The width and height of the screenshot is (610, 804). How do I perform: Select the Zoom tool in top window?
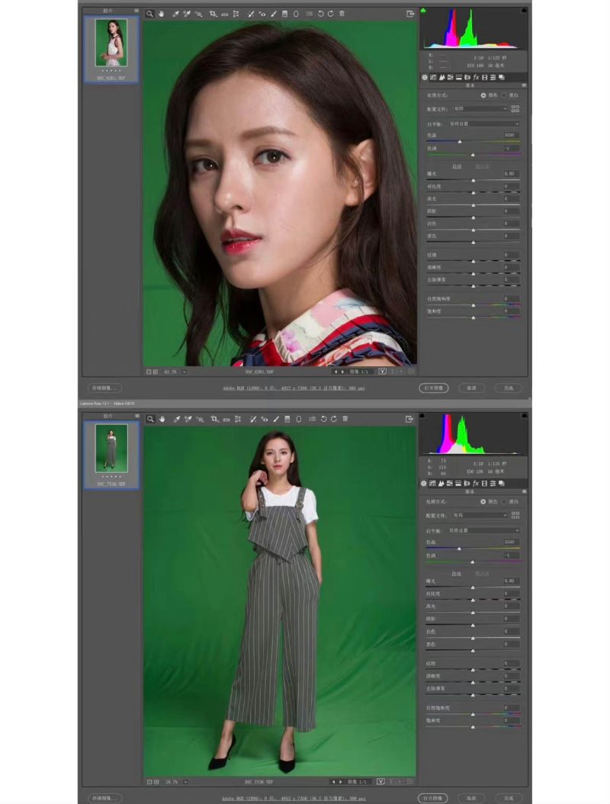coord(150,14)
